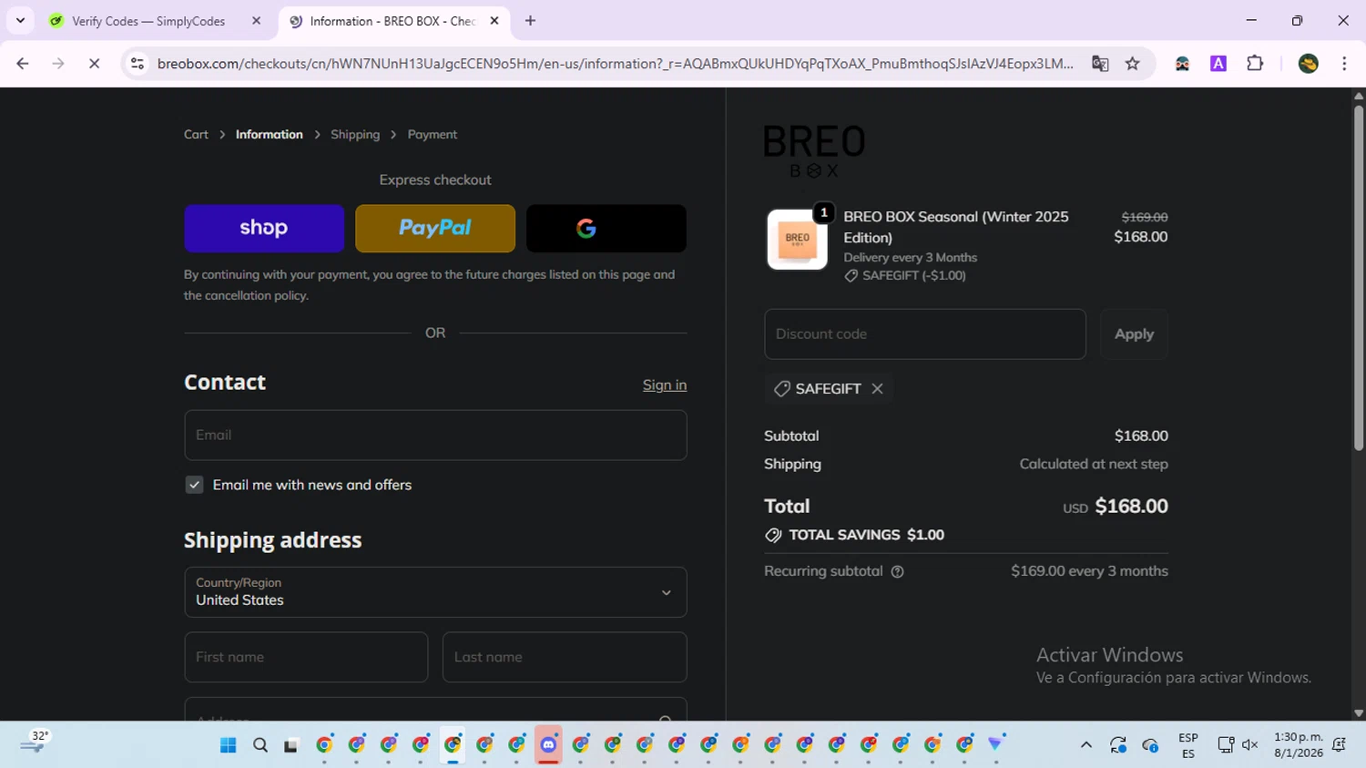This screenshot has width=1366, height=768.
Task: Apply the discount code
Action: click(x=1134, y=333)
